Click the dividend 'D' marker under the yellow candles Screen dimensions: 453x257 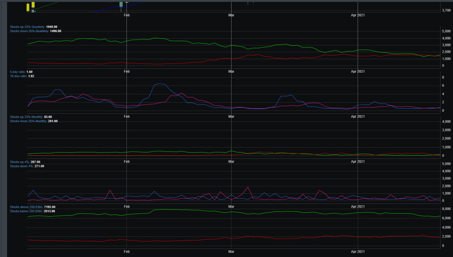pyautogui.click(x=33, y=11)
